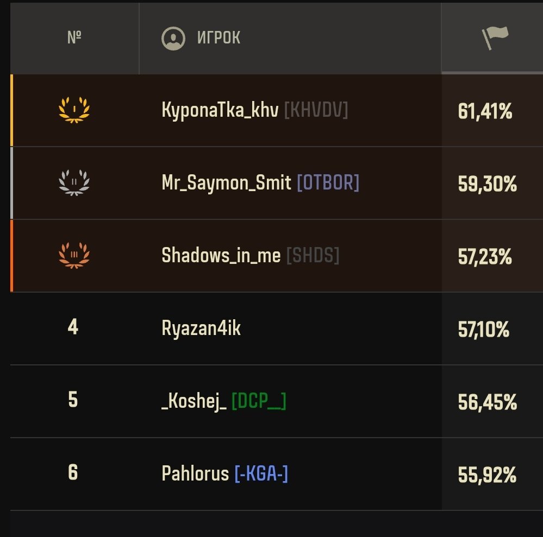The image size is (543, 537).
Task: Open player Ryazan4ik profile
Action: tap(201, 328)
